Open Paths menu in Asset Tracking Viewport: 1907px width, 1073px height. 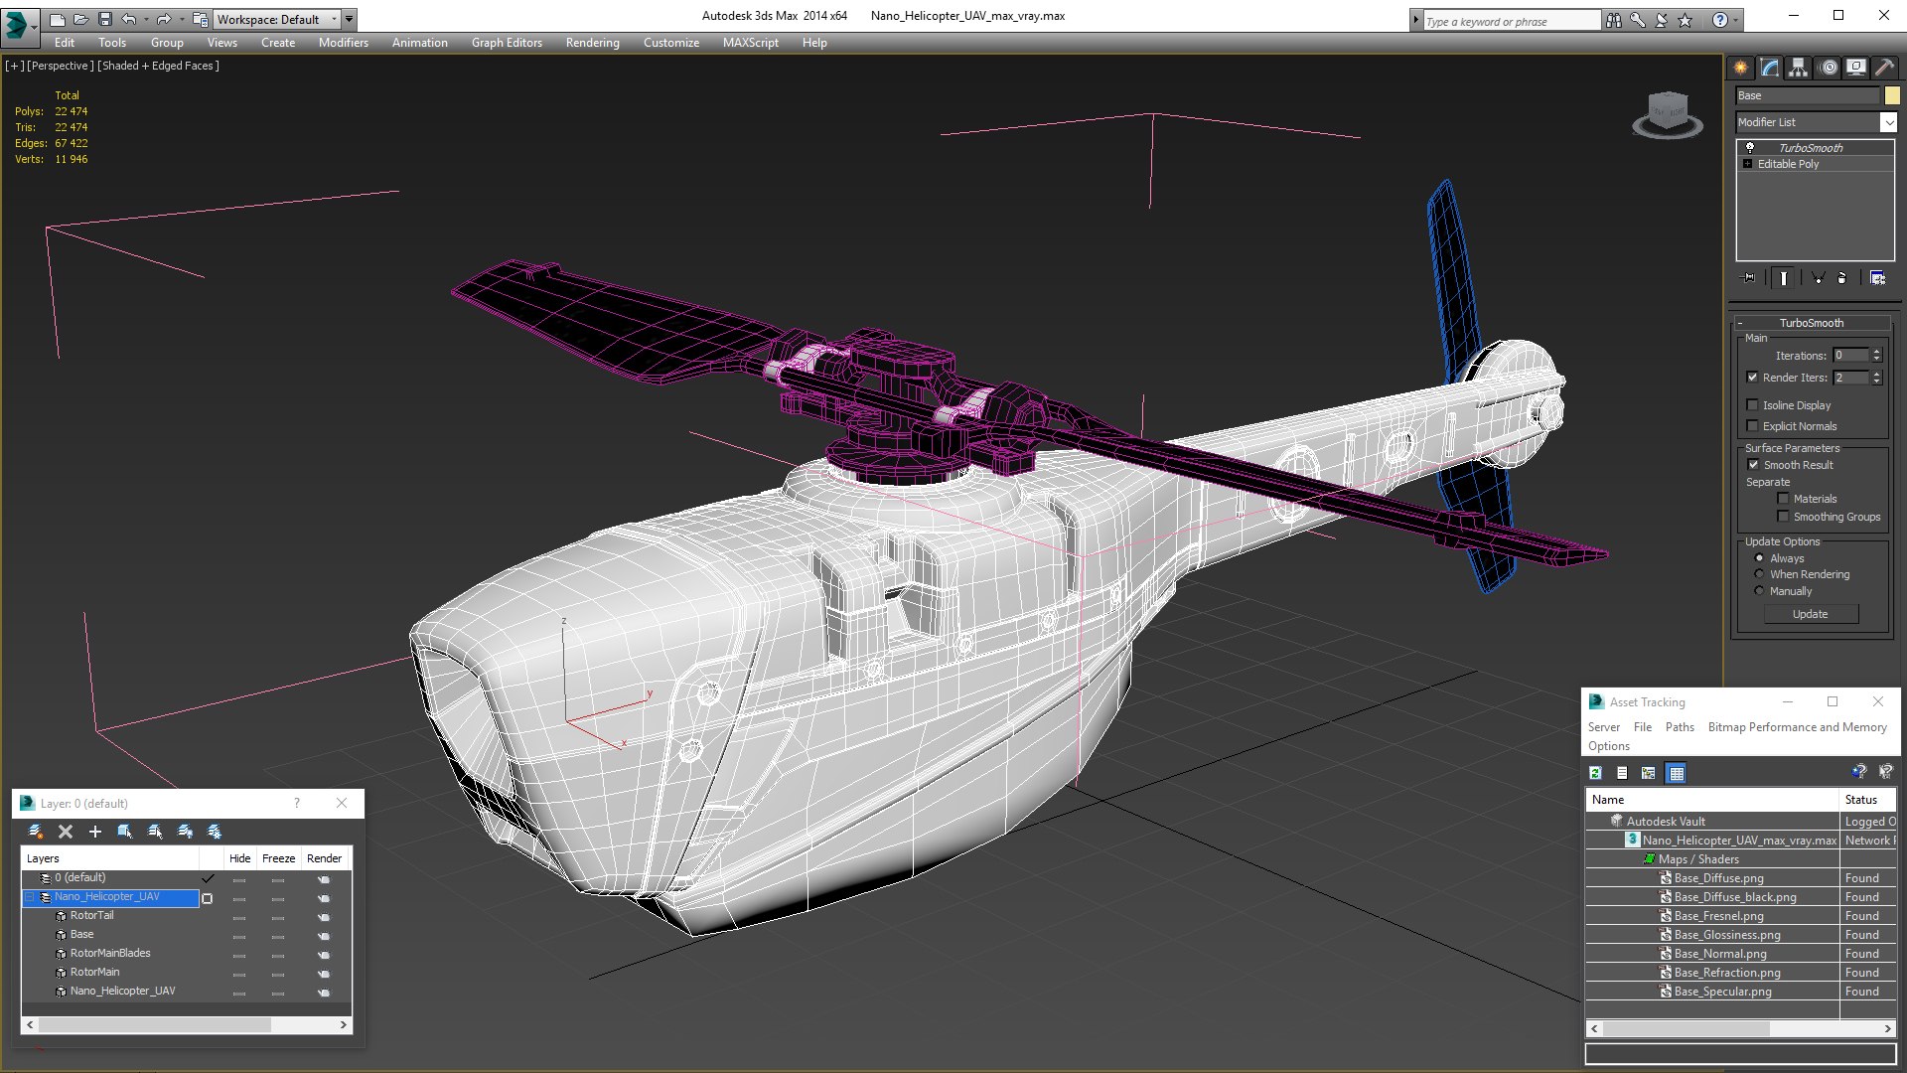tap(1680, 727)
